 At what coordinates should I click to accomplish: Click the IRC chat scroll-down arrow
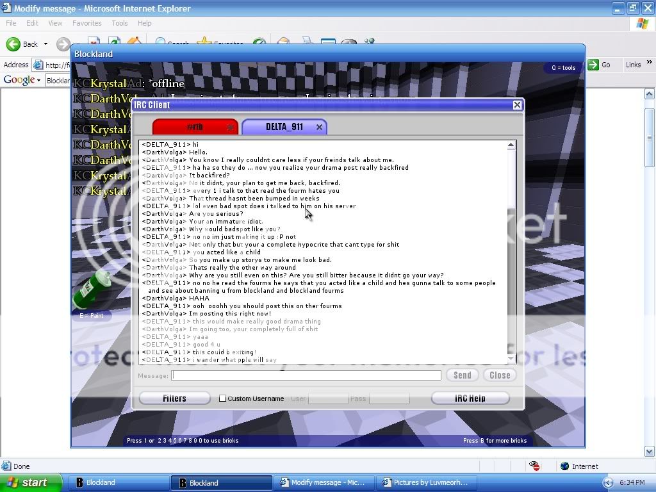tap(511, 359)
